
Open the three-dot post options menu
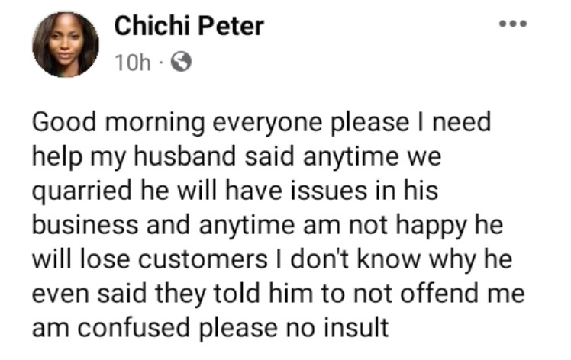click(x=513, y=24)
